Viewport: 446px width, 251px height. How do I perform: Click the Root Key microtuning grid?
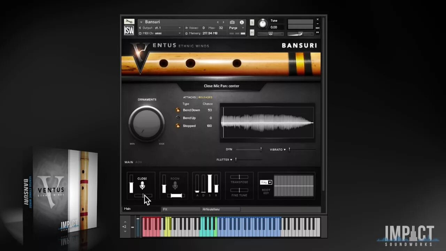(x=294, y=186)
